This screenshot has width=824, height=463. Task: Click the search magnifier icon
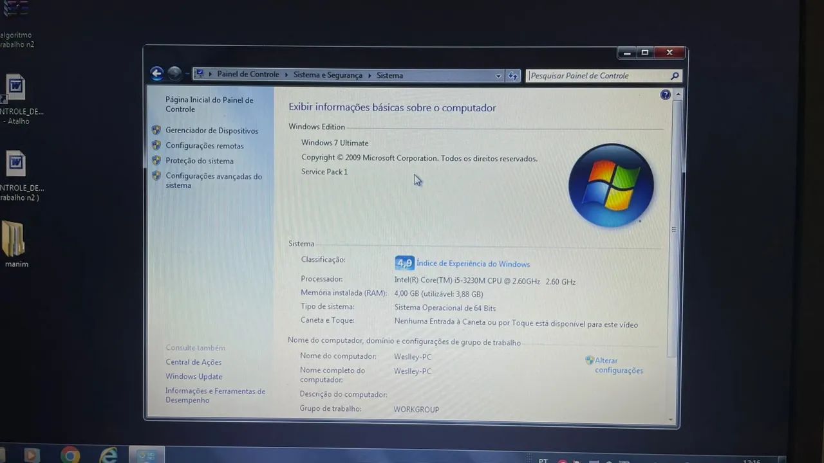[x=675, y=76]
